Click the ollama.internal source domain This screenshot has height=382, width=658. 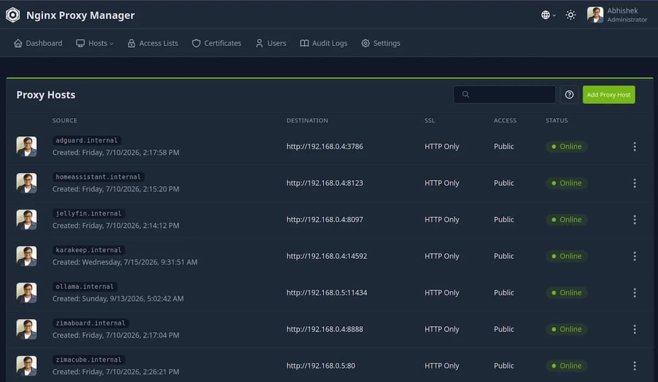85,287
